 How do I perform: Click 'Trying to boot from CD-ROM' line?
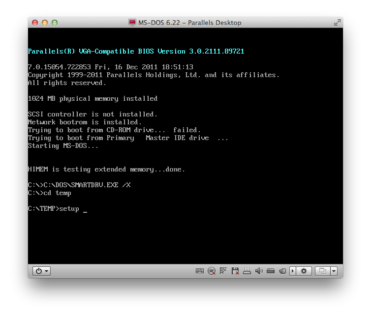coord(114,130)
